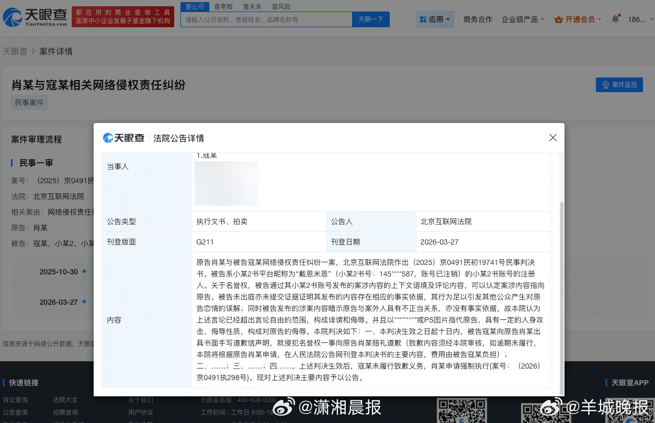Click the 应用 grid icon
Viewport: 655px width, 423px height.
coord(423,19)
